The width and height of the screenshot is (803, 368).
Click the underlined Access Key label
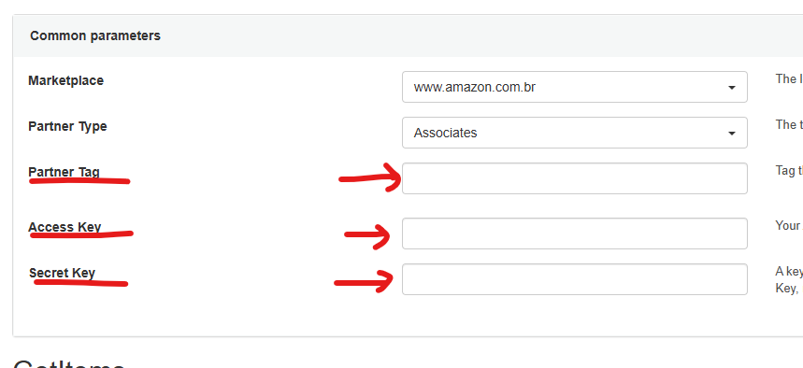65,227
